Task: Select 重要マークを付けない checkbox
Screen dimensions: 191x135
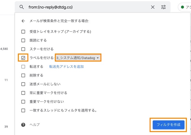Action: [x=23, y=102]
